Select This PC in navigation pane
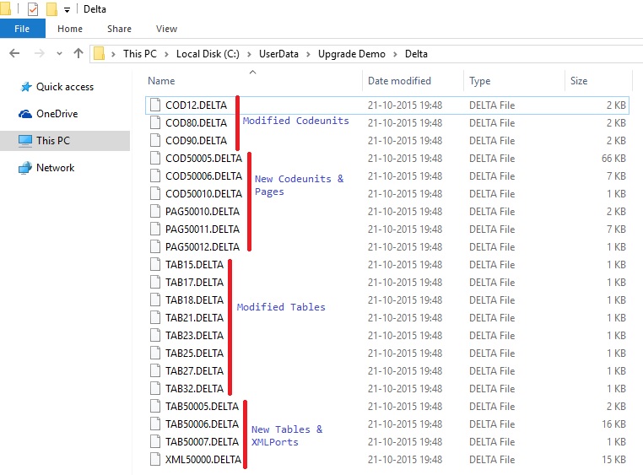Image resolution: width=643 pixels, height=475 pixels. point(52,141)
